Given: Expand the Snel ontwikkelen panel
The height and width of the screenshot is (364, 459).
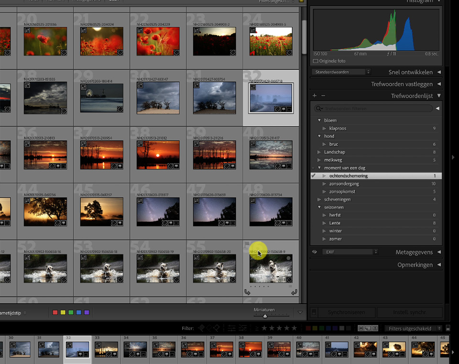Looking at the screenshot, I should [439, 72].
